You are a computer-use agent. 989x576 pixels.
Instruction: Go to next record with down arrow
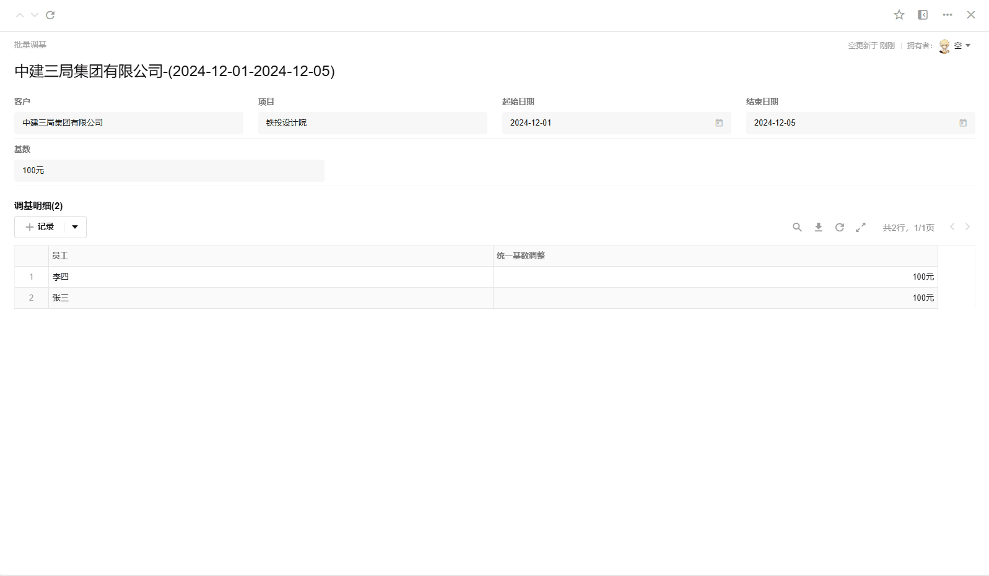tap(35, 15)
